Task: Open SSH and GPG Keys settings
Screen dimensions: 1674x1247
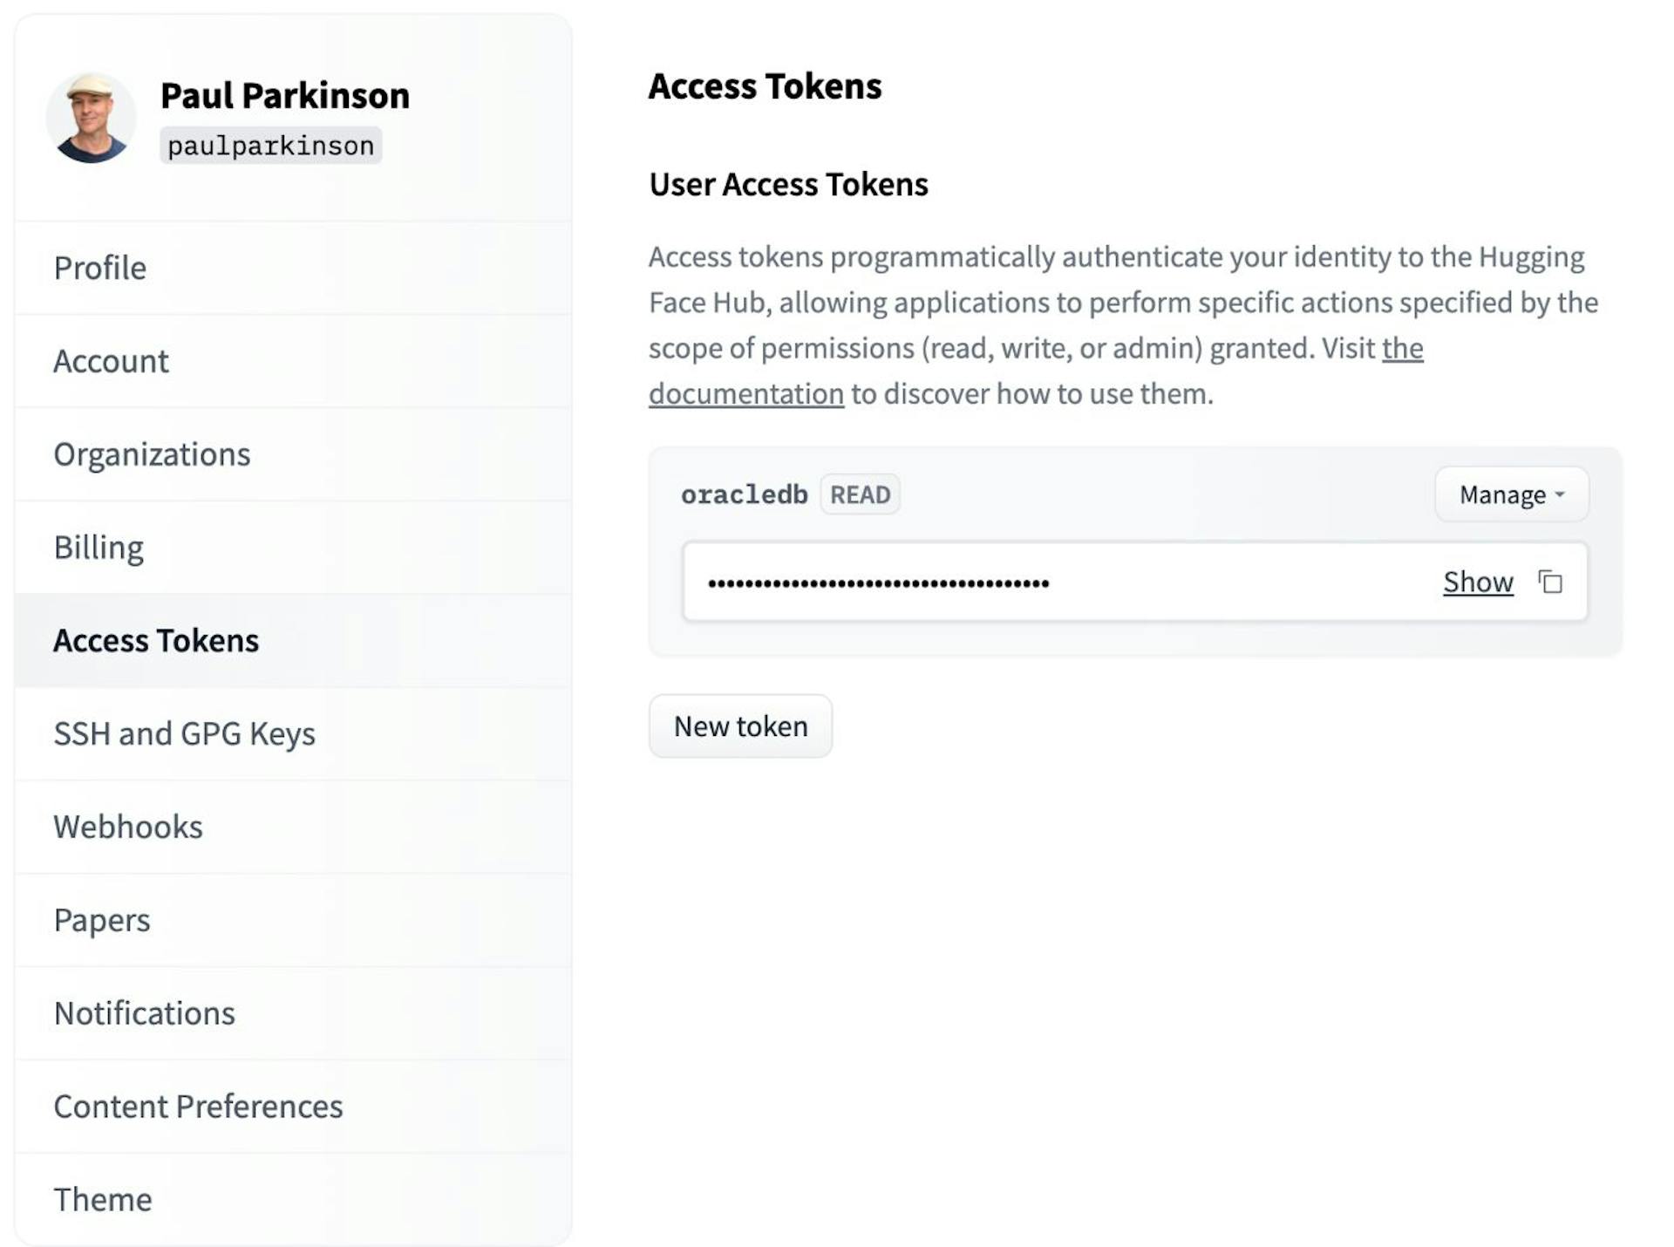Action: pos(184,734)
